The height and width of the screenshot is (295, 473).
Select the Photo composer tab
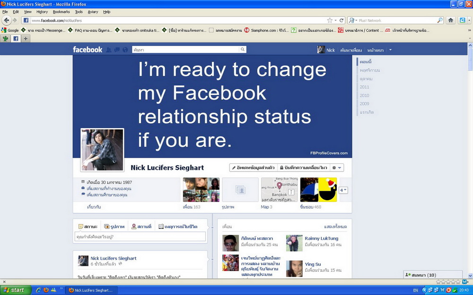pyautogui.click(x=114, y=227)
